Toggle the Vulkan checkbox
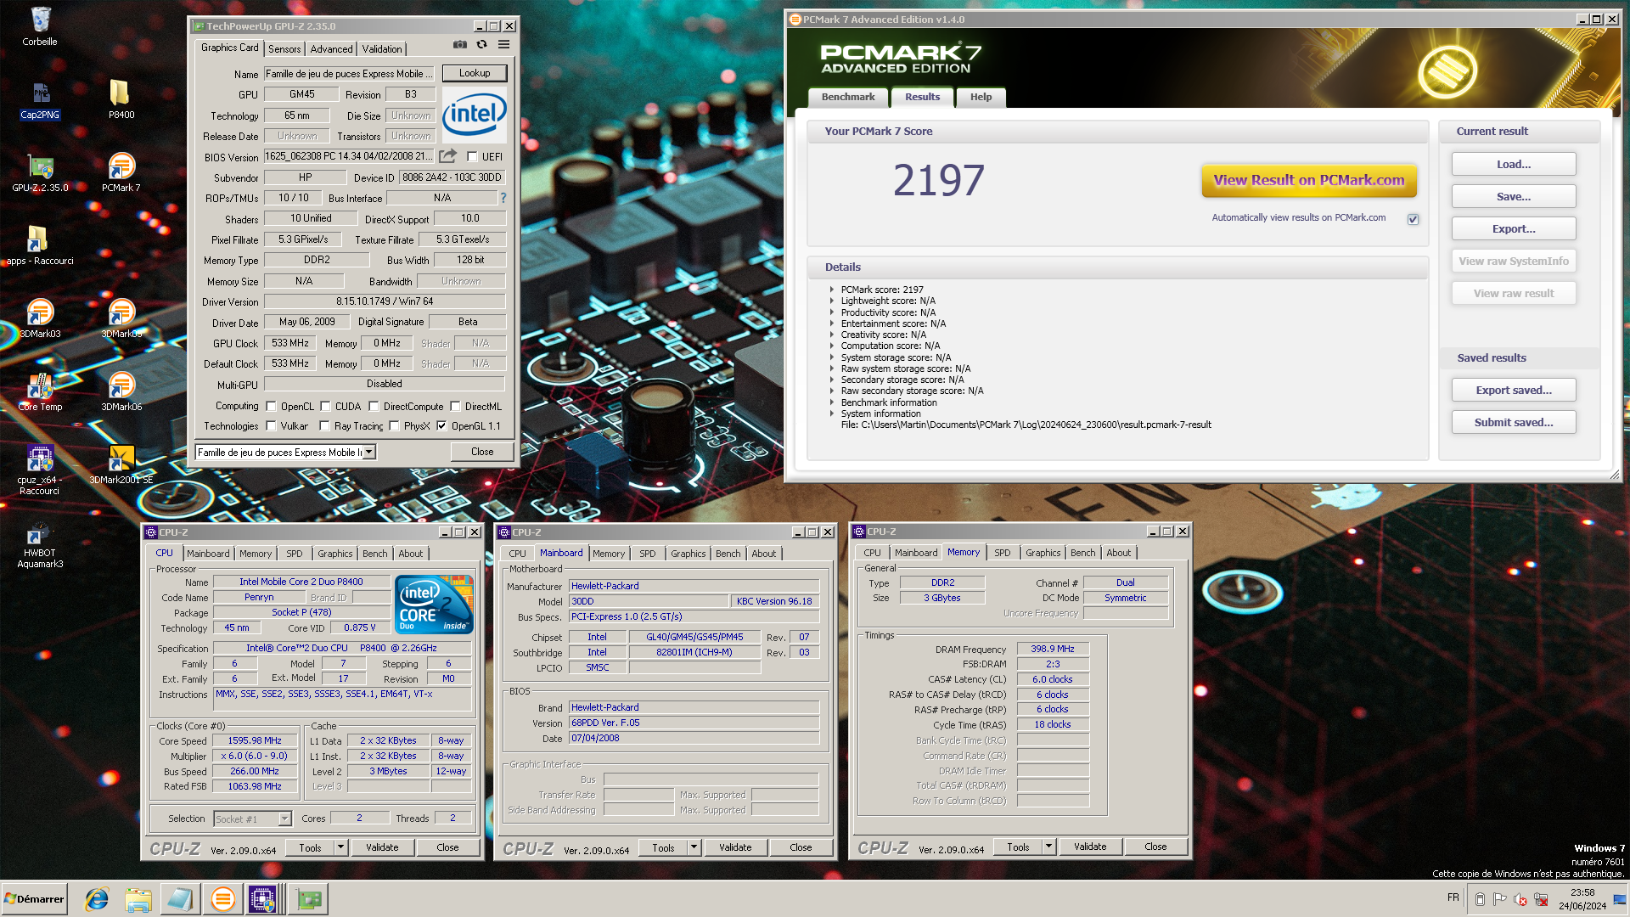Image resolution: width=1630 pixels, height=917 pixels. click(x=272, y=426)
